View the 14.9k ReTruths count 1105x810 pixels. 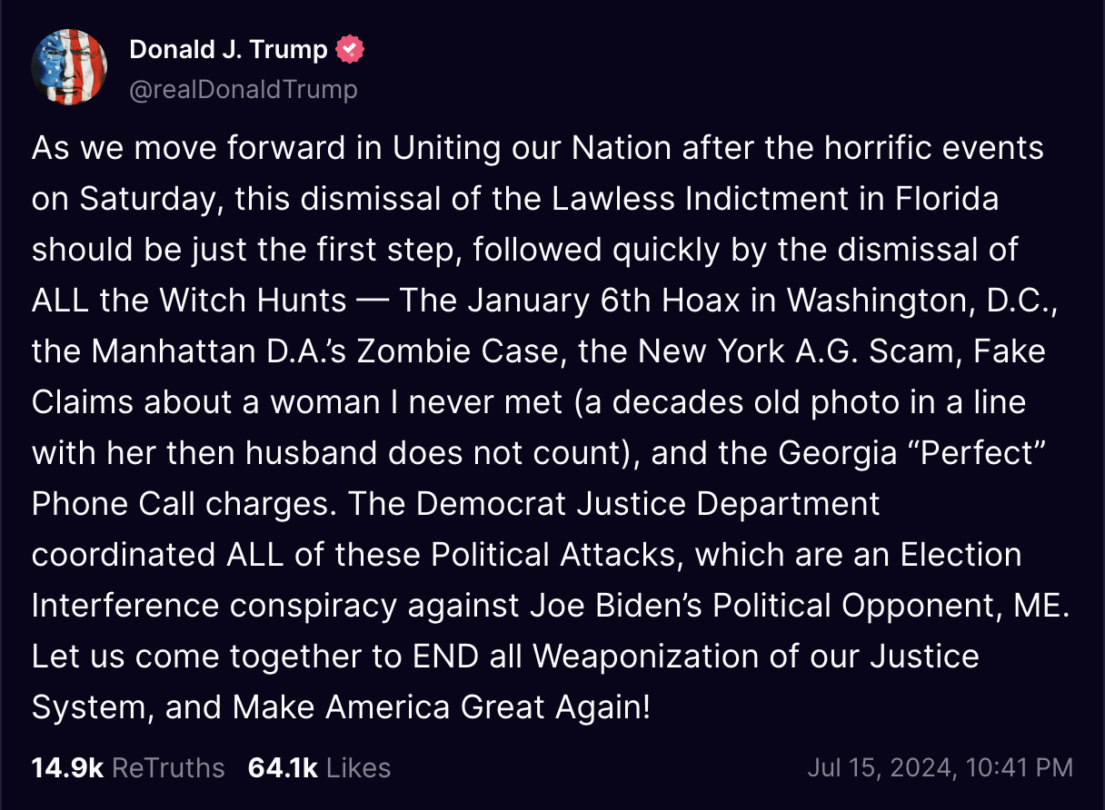pos(128,767)
